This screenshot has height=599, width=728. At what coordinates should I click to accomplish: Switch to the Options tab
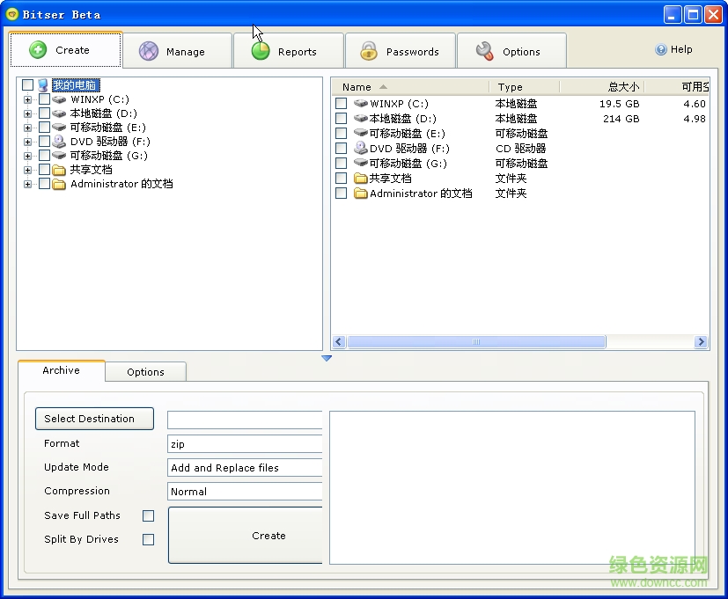coord(144,372)
